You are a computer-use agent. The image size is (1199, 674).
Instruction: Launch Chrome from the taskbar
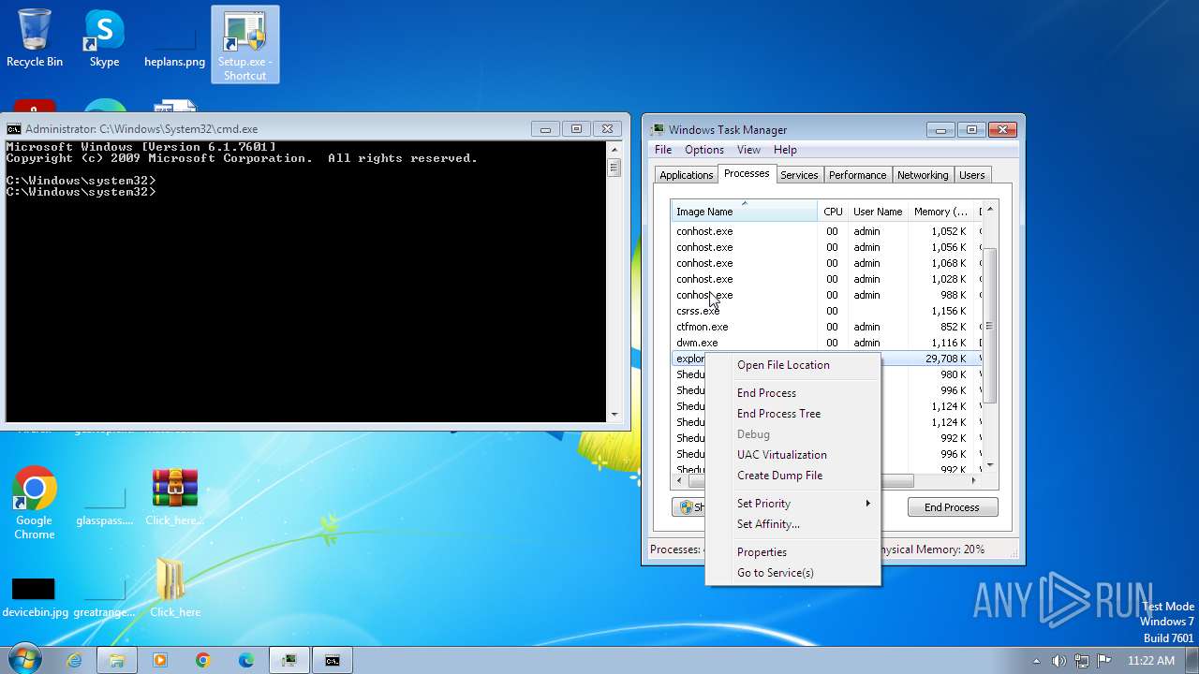tap(203, 660)
